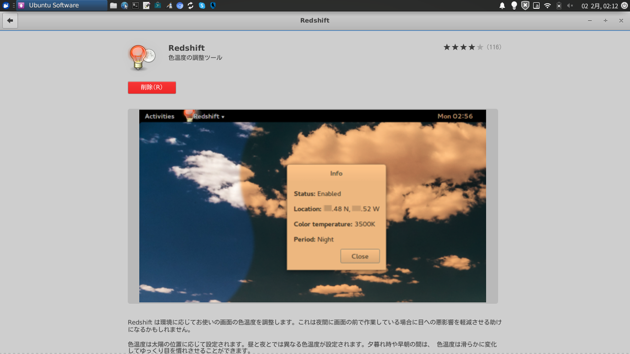Select the Ubuntu Software taskbar window button

[62, 5]
